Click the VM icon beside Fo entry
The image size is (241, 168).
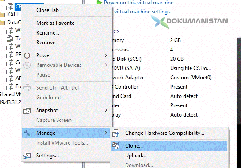10,86
